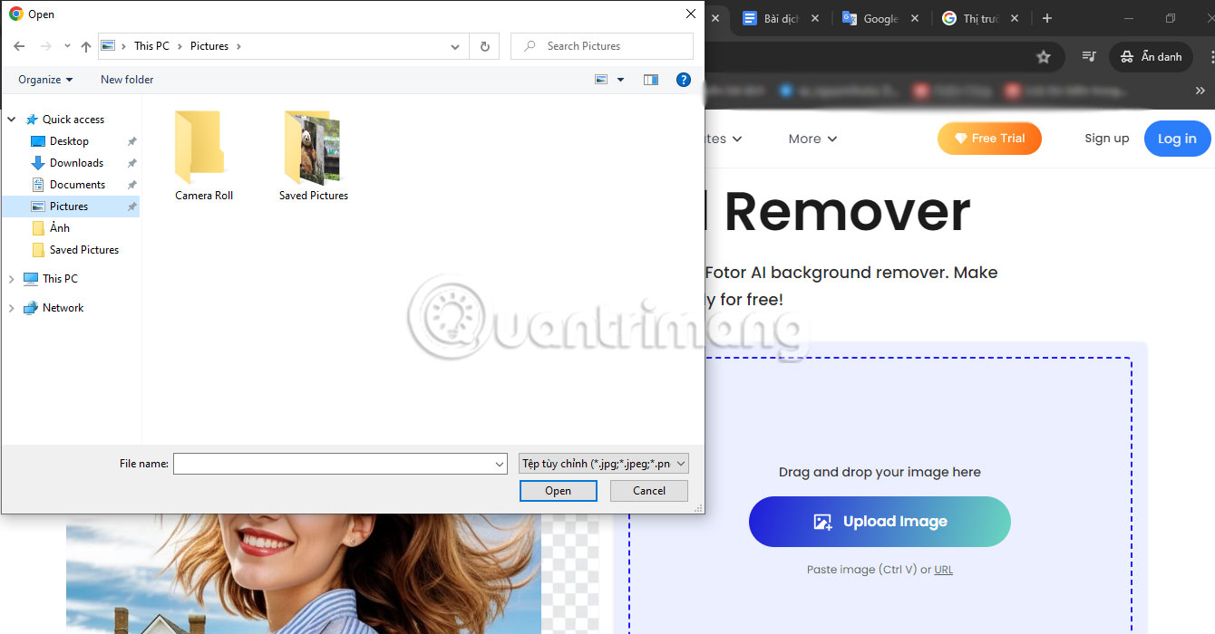Collapse the Quick access section
The height and width of the screenshot is (634, 1215).
point(12,120)
